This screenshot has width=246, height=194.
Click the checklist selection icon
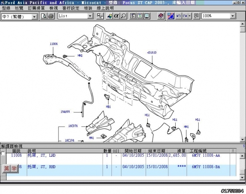click(x=100, y=16)
